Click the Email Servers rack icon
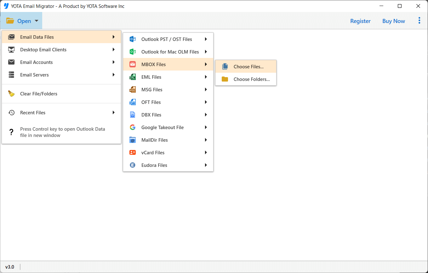Image resolution: width=428 pixels, height=273 pixels. coord(11,75)
